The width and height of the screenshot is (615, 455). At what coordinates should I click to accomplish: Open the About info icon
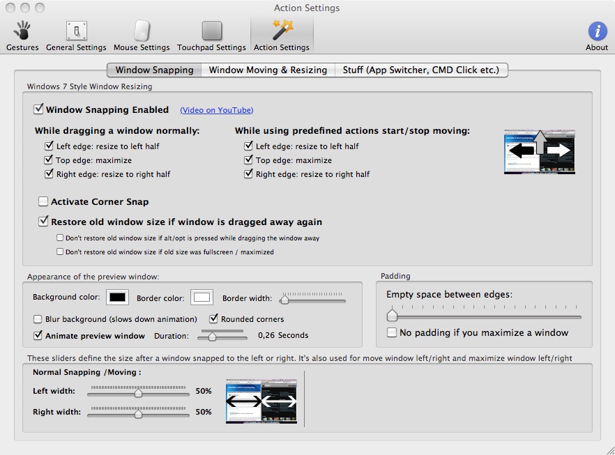click(x=597, y=31)
